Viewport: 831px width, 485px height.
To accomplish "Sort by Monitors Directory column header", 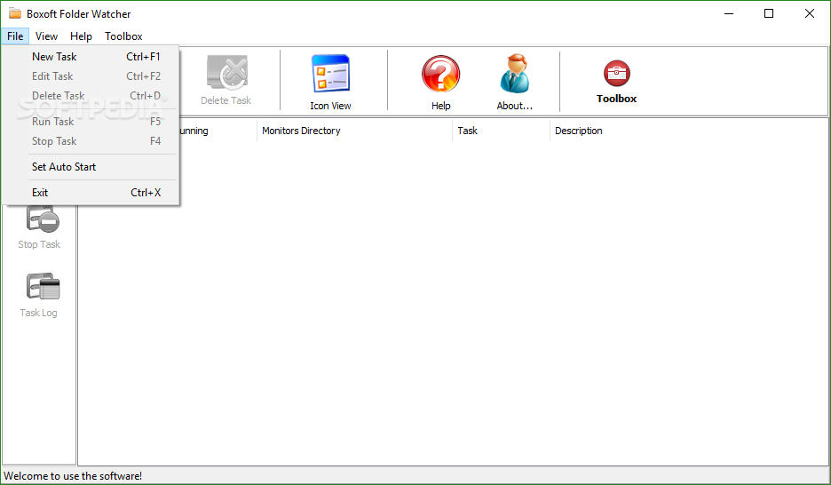I will pyautogui.click(x=354, y=131).
